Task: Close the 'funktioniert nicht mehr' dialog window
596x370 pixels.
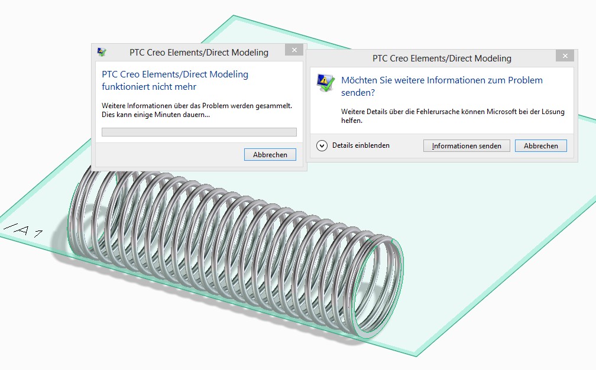Action: pyautogui.click(x=294, y=50)
